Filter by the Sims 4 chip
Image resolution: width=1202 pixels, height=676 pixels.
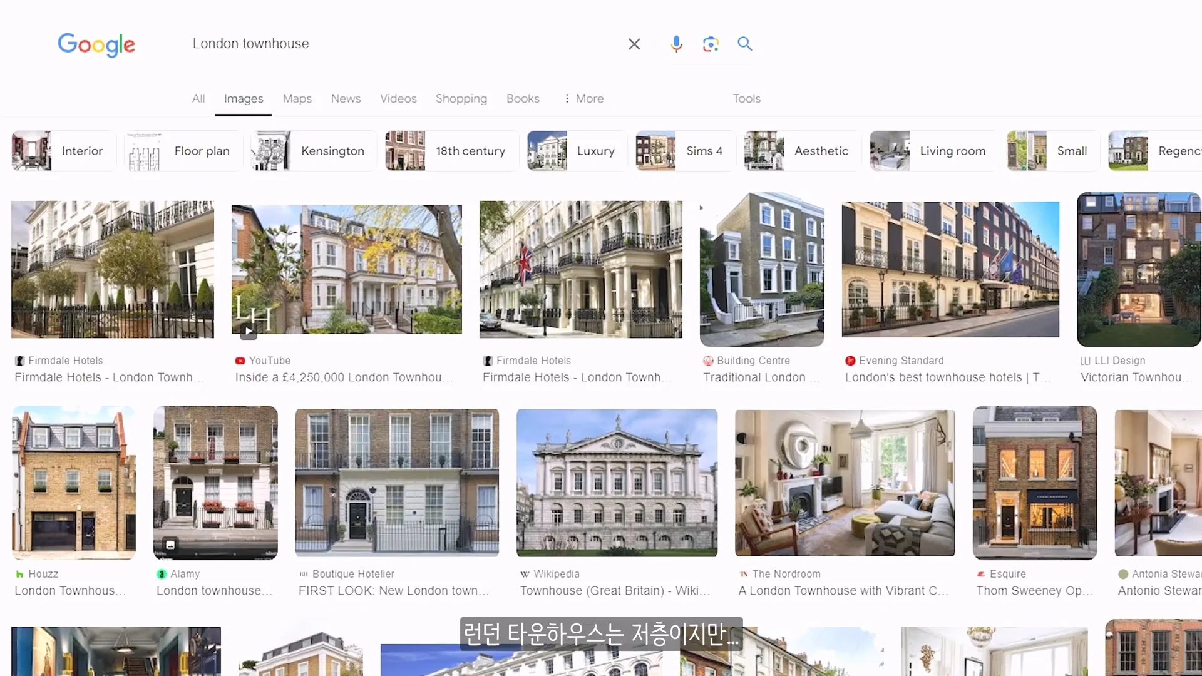(x=686, y=151)
